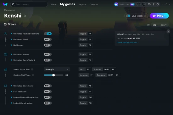Click Save cheats info badge
The width and height of the screenshot is (173, 115).
[145, 16]
